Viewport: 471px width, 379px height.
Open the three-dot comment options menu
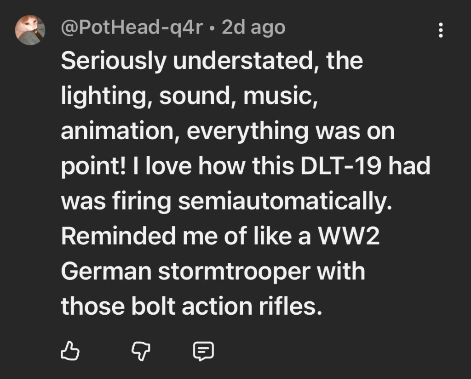[x=441, y=30]
